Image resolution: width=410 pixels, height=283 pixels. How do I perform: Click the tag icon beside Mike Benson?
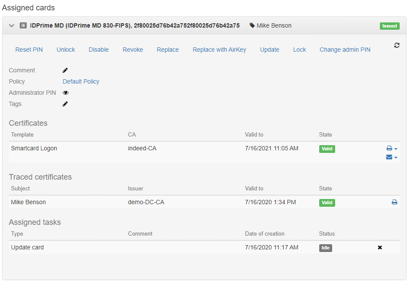click(x=252, y=25)
